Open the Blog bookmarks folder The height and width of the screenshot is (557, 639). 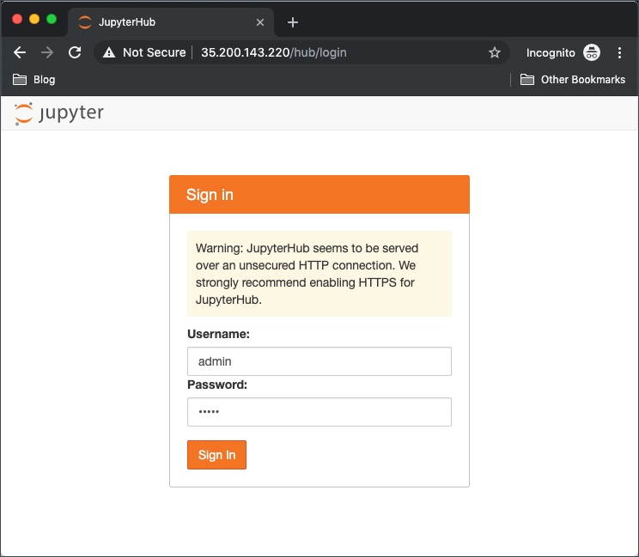(34, 80)
